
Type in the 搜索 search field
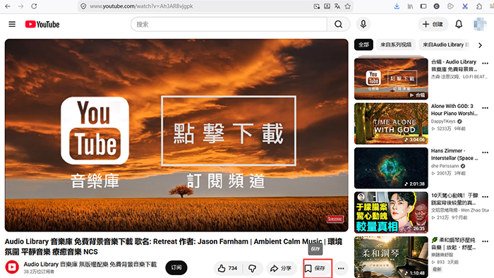229,24
